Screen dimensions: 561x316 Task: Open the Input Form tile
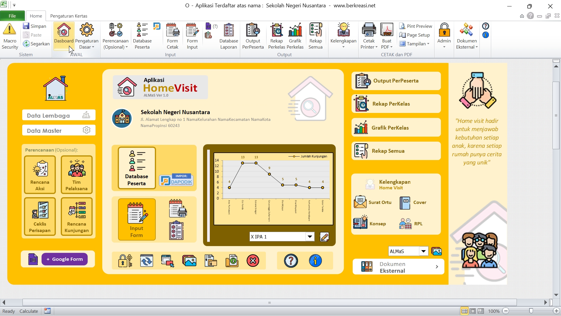pos(136,219)
